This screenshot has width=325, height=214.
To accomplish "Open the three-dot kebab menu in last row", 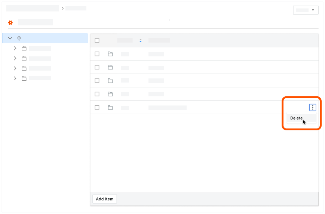I will pyautogui.click(x=313, y=108).
